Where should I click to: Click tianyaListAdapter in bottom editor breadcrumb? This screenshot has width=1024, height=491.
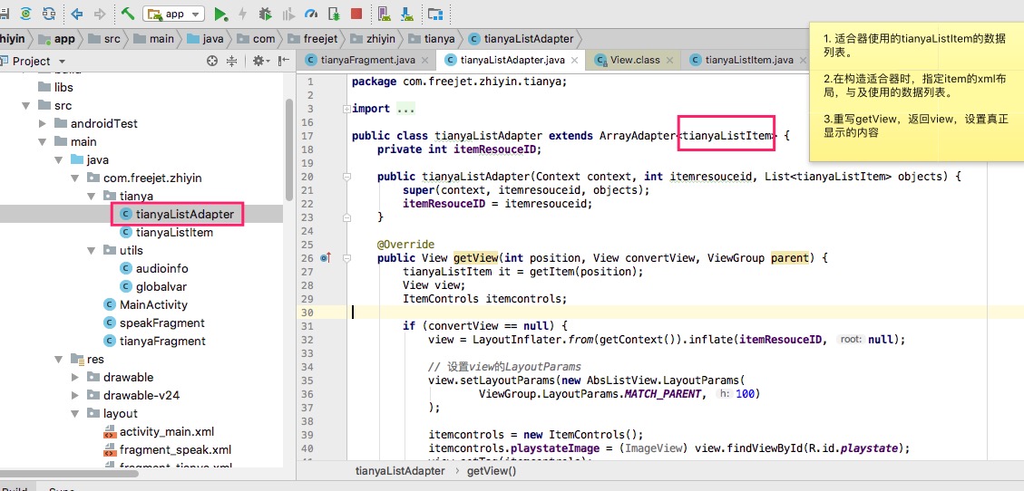coord(402,471)
